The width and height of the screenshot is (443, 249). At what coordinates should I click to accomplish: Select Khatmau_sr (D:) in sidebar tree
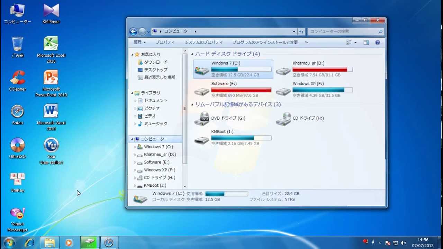160,155
